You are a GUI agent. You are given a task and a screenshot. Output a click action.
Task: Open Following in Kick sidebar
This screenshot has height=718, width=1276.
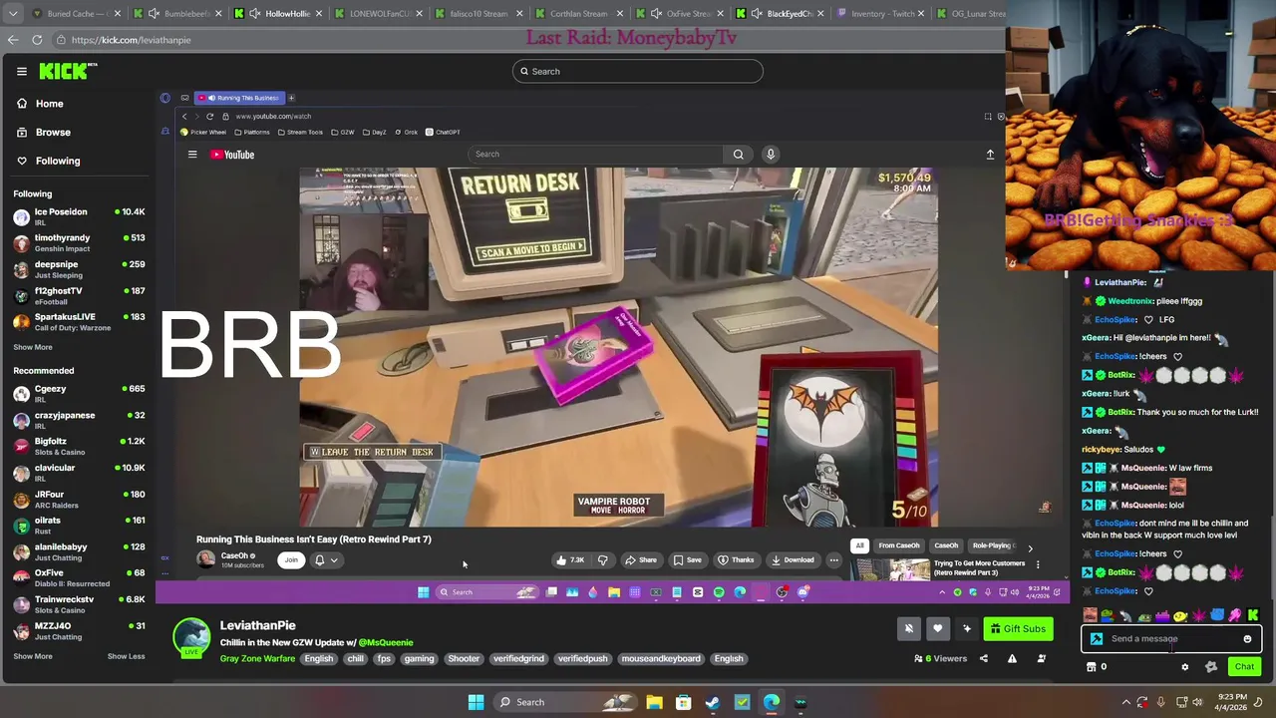click(48, 161)
